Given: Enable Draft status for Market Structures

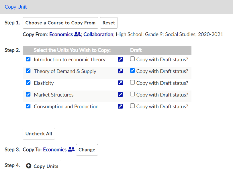Looking at the screenshot, I should coord(132,94).
